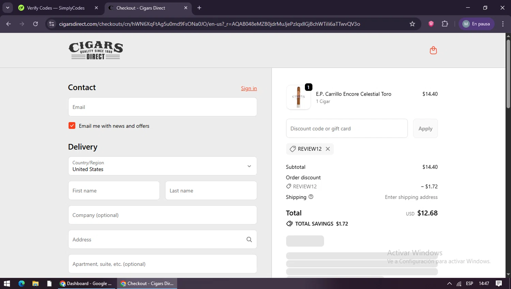Click the 14:47 taskbar clock

[x=484, y=284]
